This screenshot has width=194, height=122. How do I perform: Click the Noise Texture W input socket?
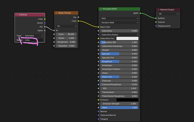click(54, 30)
